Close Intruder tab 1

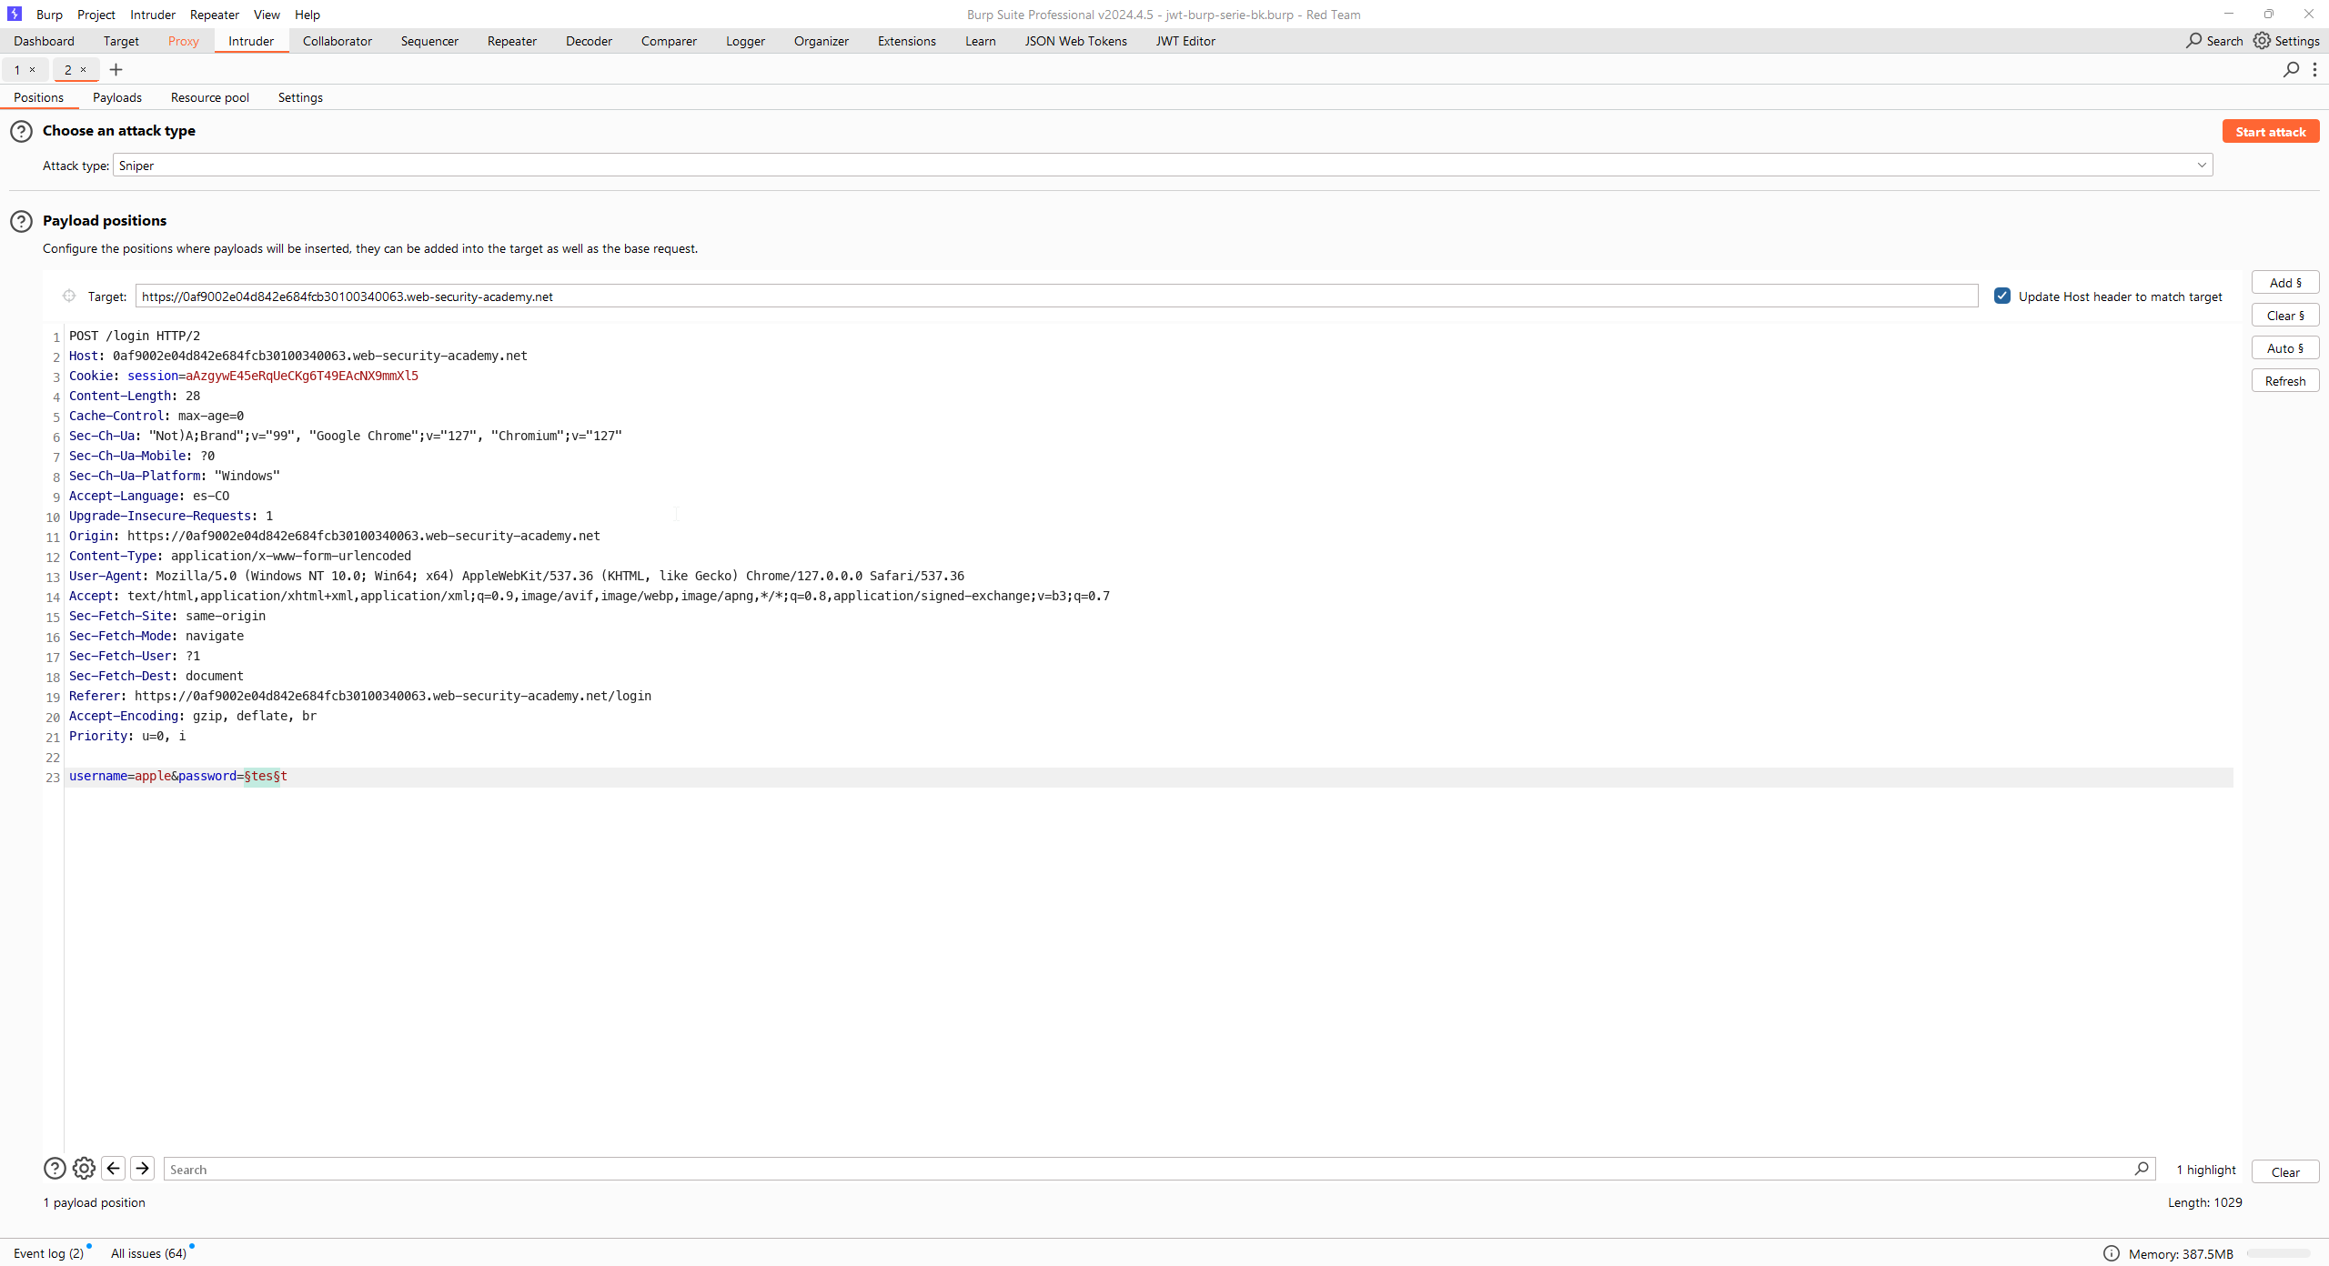(33, 69)
